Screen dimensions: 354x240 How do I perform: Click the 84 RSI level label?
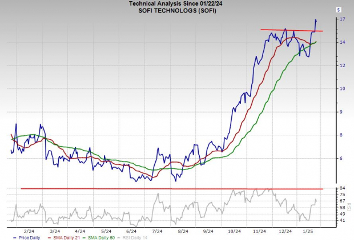342,188
